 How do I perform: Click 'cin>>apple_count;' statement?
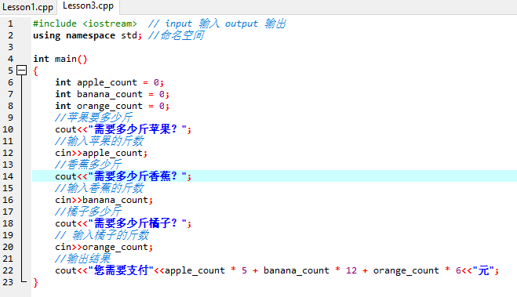coord(101,153)
